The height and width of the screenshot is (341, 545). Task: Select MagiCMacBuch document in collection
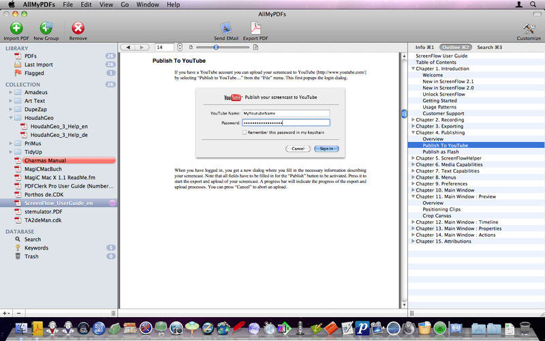[43, 169]
